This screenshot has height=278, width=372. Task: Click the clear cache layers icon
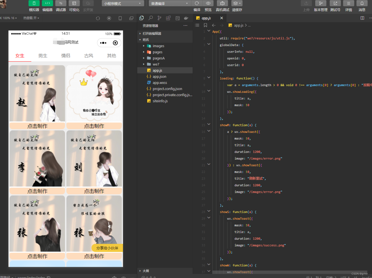237,3
